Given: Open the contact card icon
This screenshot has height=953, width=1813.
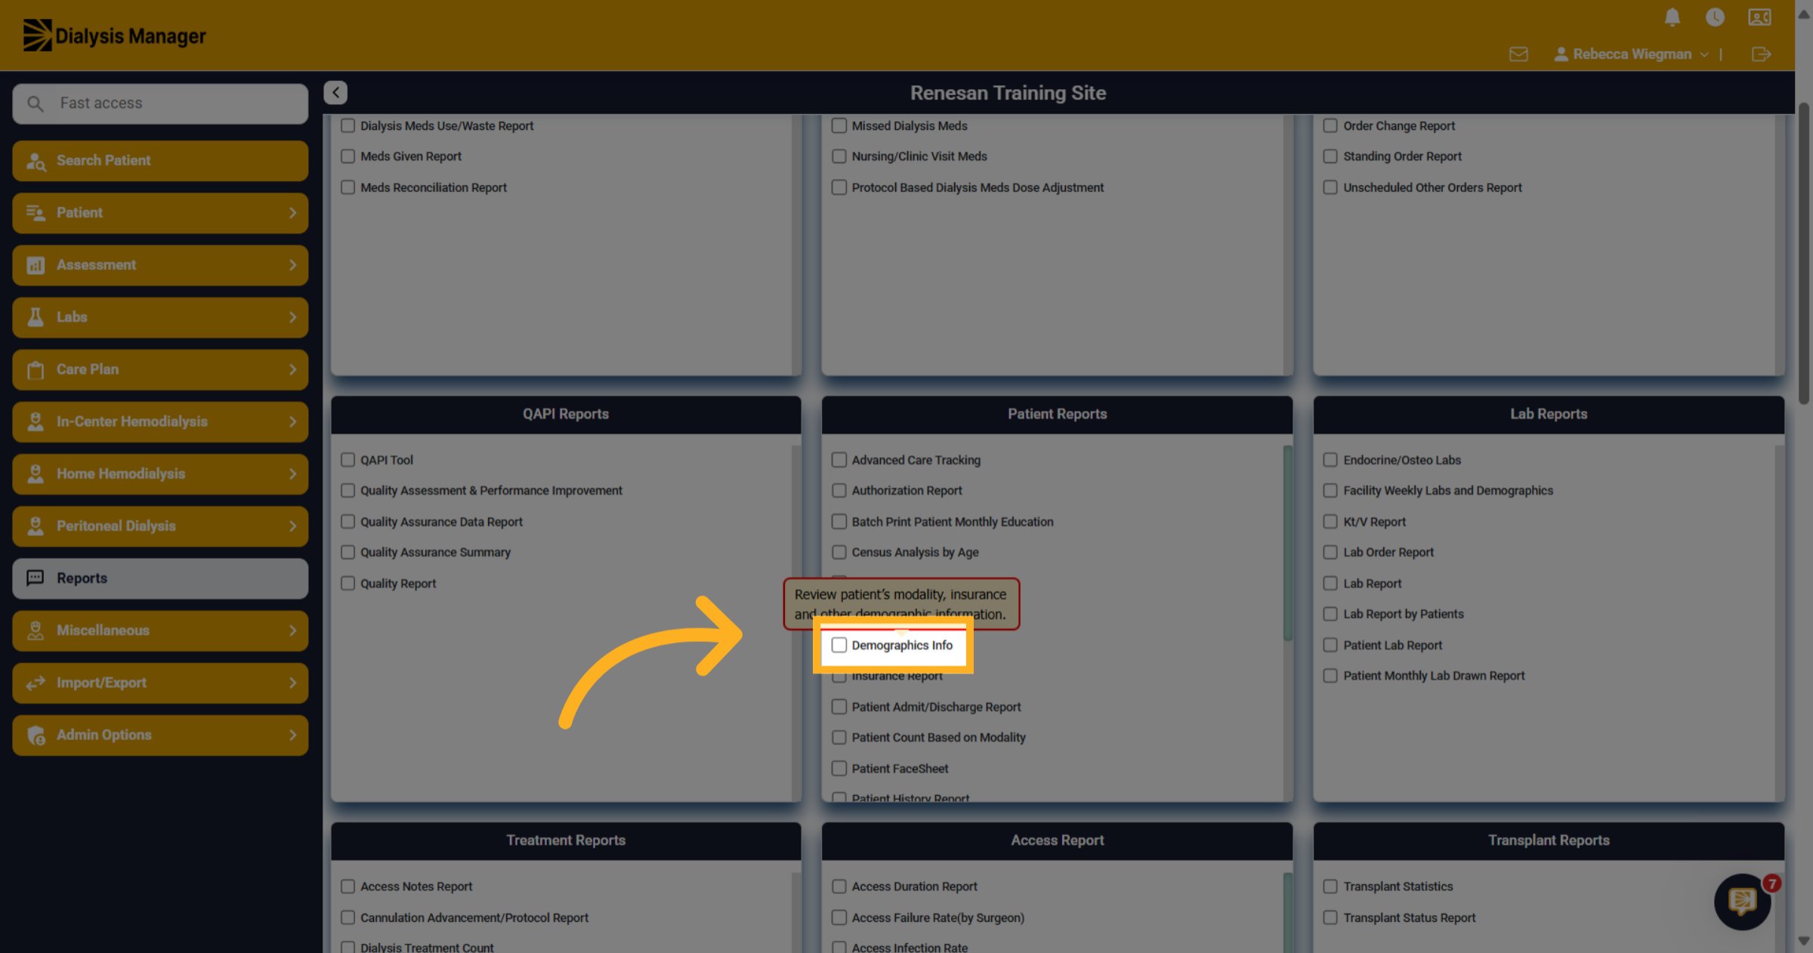Looking at the screenshot, I should 1759,17.
